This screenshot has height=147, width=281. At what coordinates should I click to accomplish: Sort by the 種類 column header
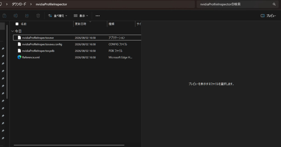(111, 24)
